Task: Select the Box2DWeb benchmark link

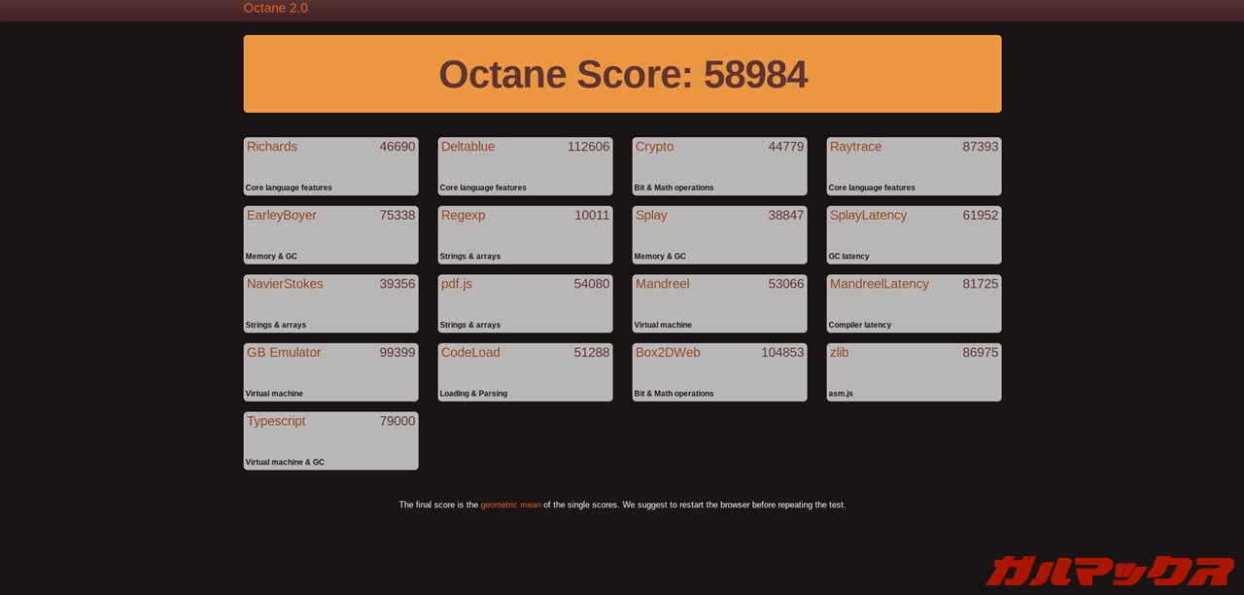Action: 668,353
